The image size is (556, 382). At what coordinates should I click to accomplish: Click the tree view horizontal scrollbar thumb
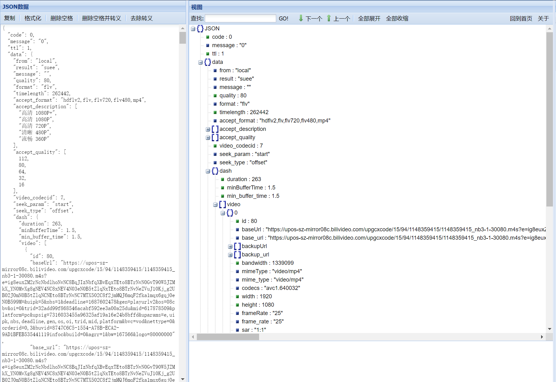[x=228, y=337]
